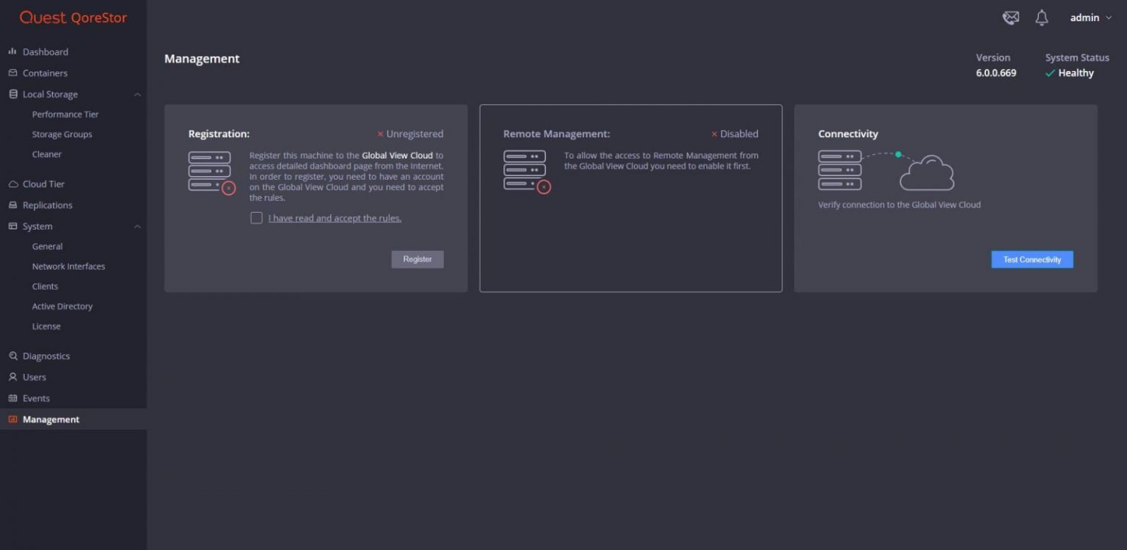Screen dimensions: 1127x550
Task: Click the Users person icon
Action: (12, 377)
